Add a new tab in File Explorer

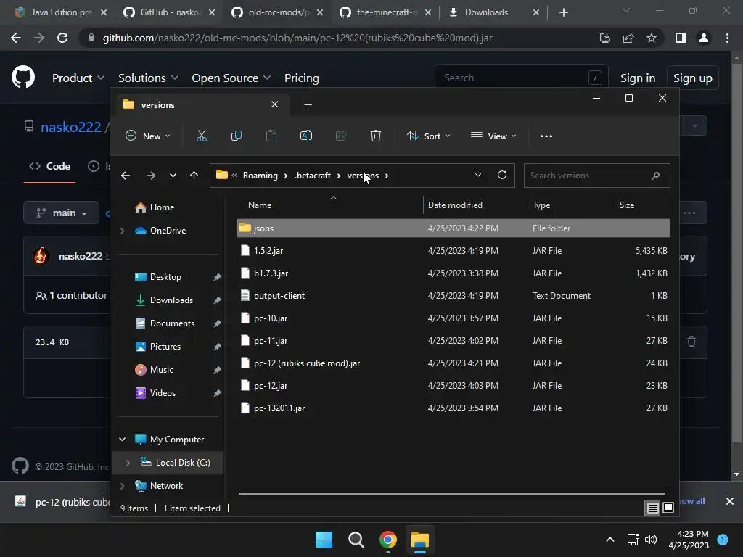click(308, 104)
